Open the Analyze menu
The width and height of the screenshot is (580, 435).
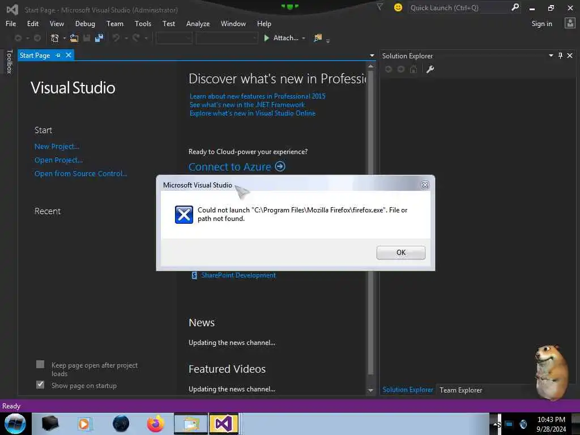tap(198, 24)
